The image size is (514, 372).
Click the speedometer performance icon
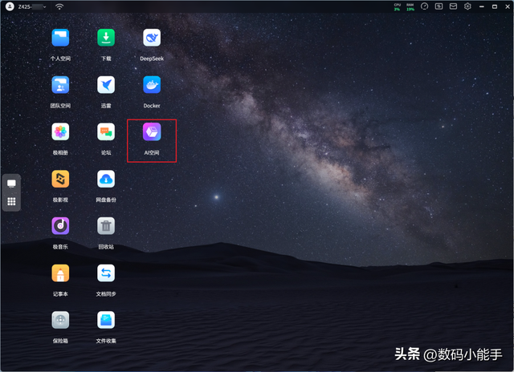(425, 6)
